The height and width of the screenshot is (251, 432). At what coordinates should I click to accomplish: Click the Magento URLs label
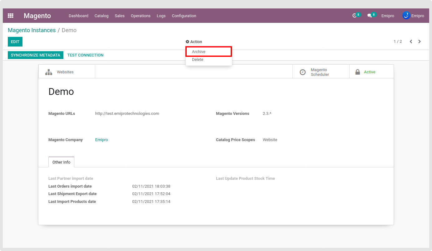coord(61,114)
